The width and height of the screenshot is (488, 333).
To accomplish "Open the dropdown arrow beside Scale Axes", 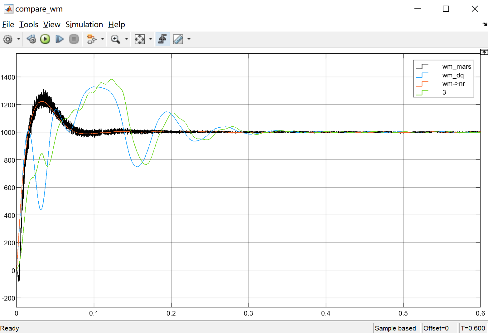I will [151, 39].
